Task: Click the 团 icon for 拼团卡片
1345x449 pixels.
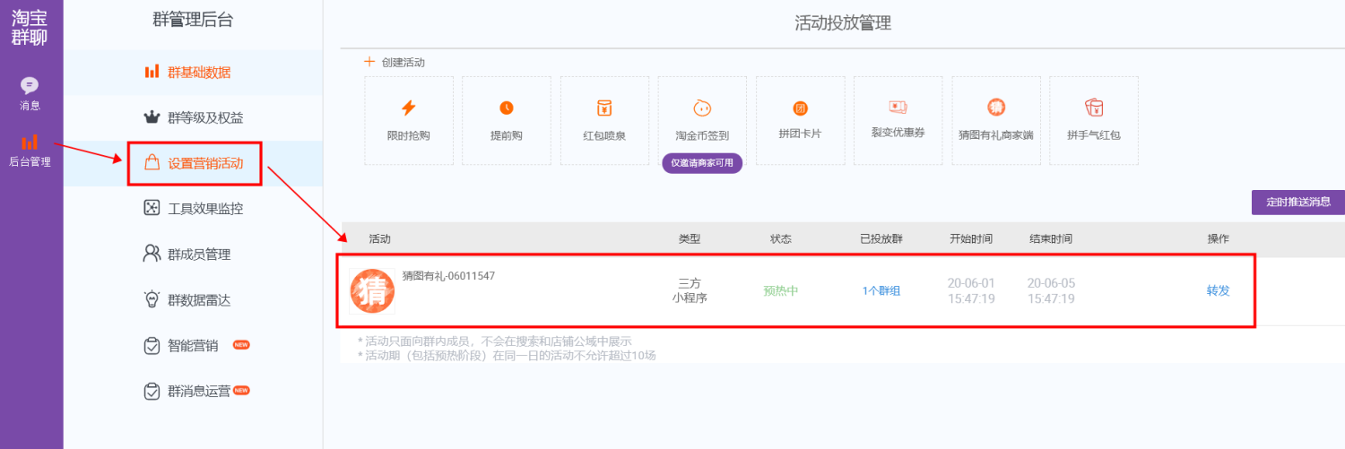Action: [x=801, y=108]
